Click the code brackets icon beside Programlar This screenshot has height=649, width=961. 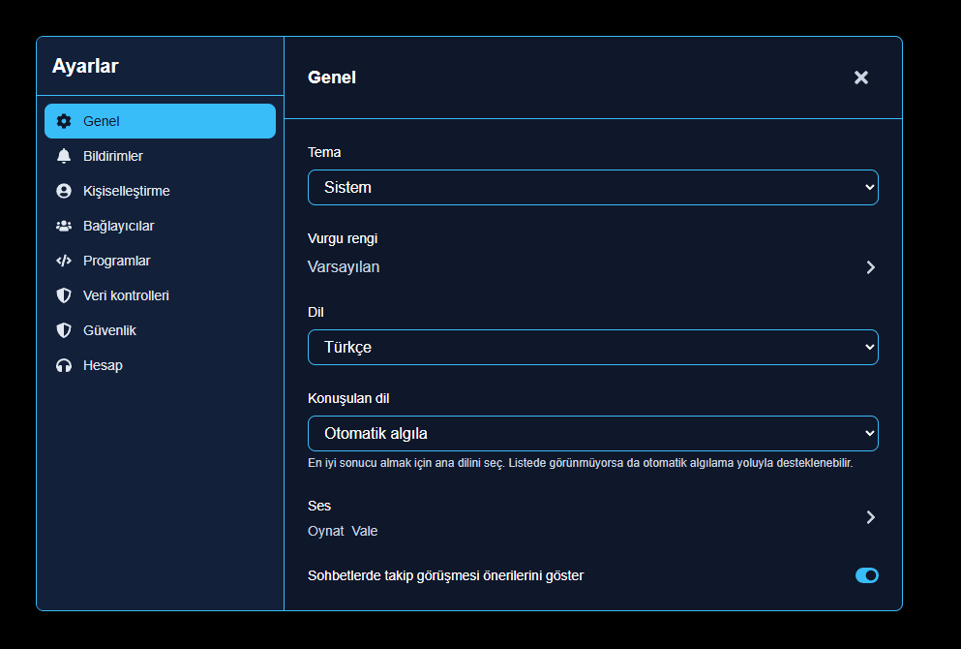pos(64,261)
